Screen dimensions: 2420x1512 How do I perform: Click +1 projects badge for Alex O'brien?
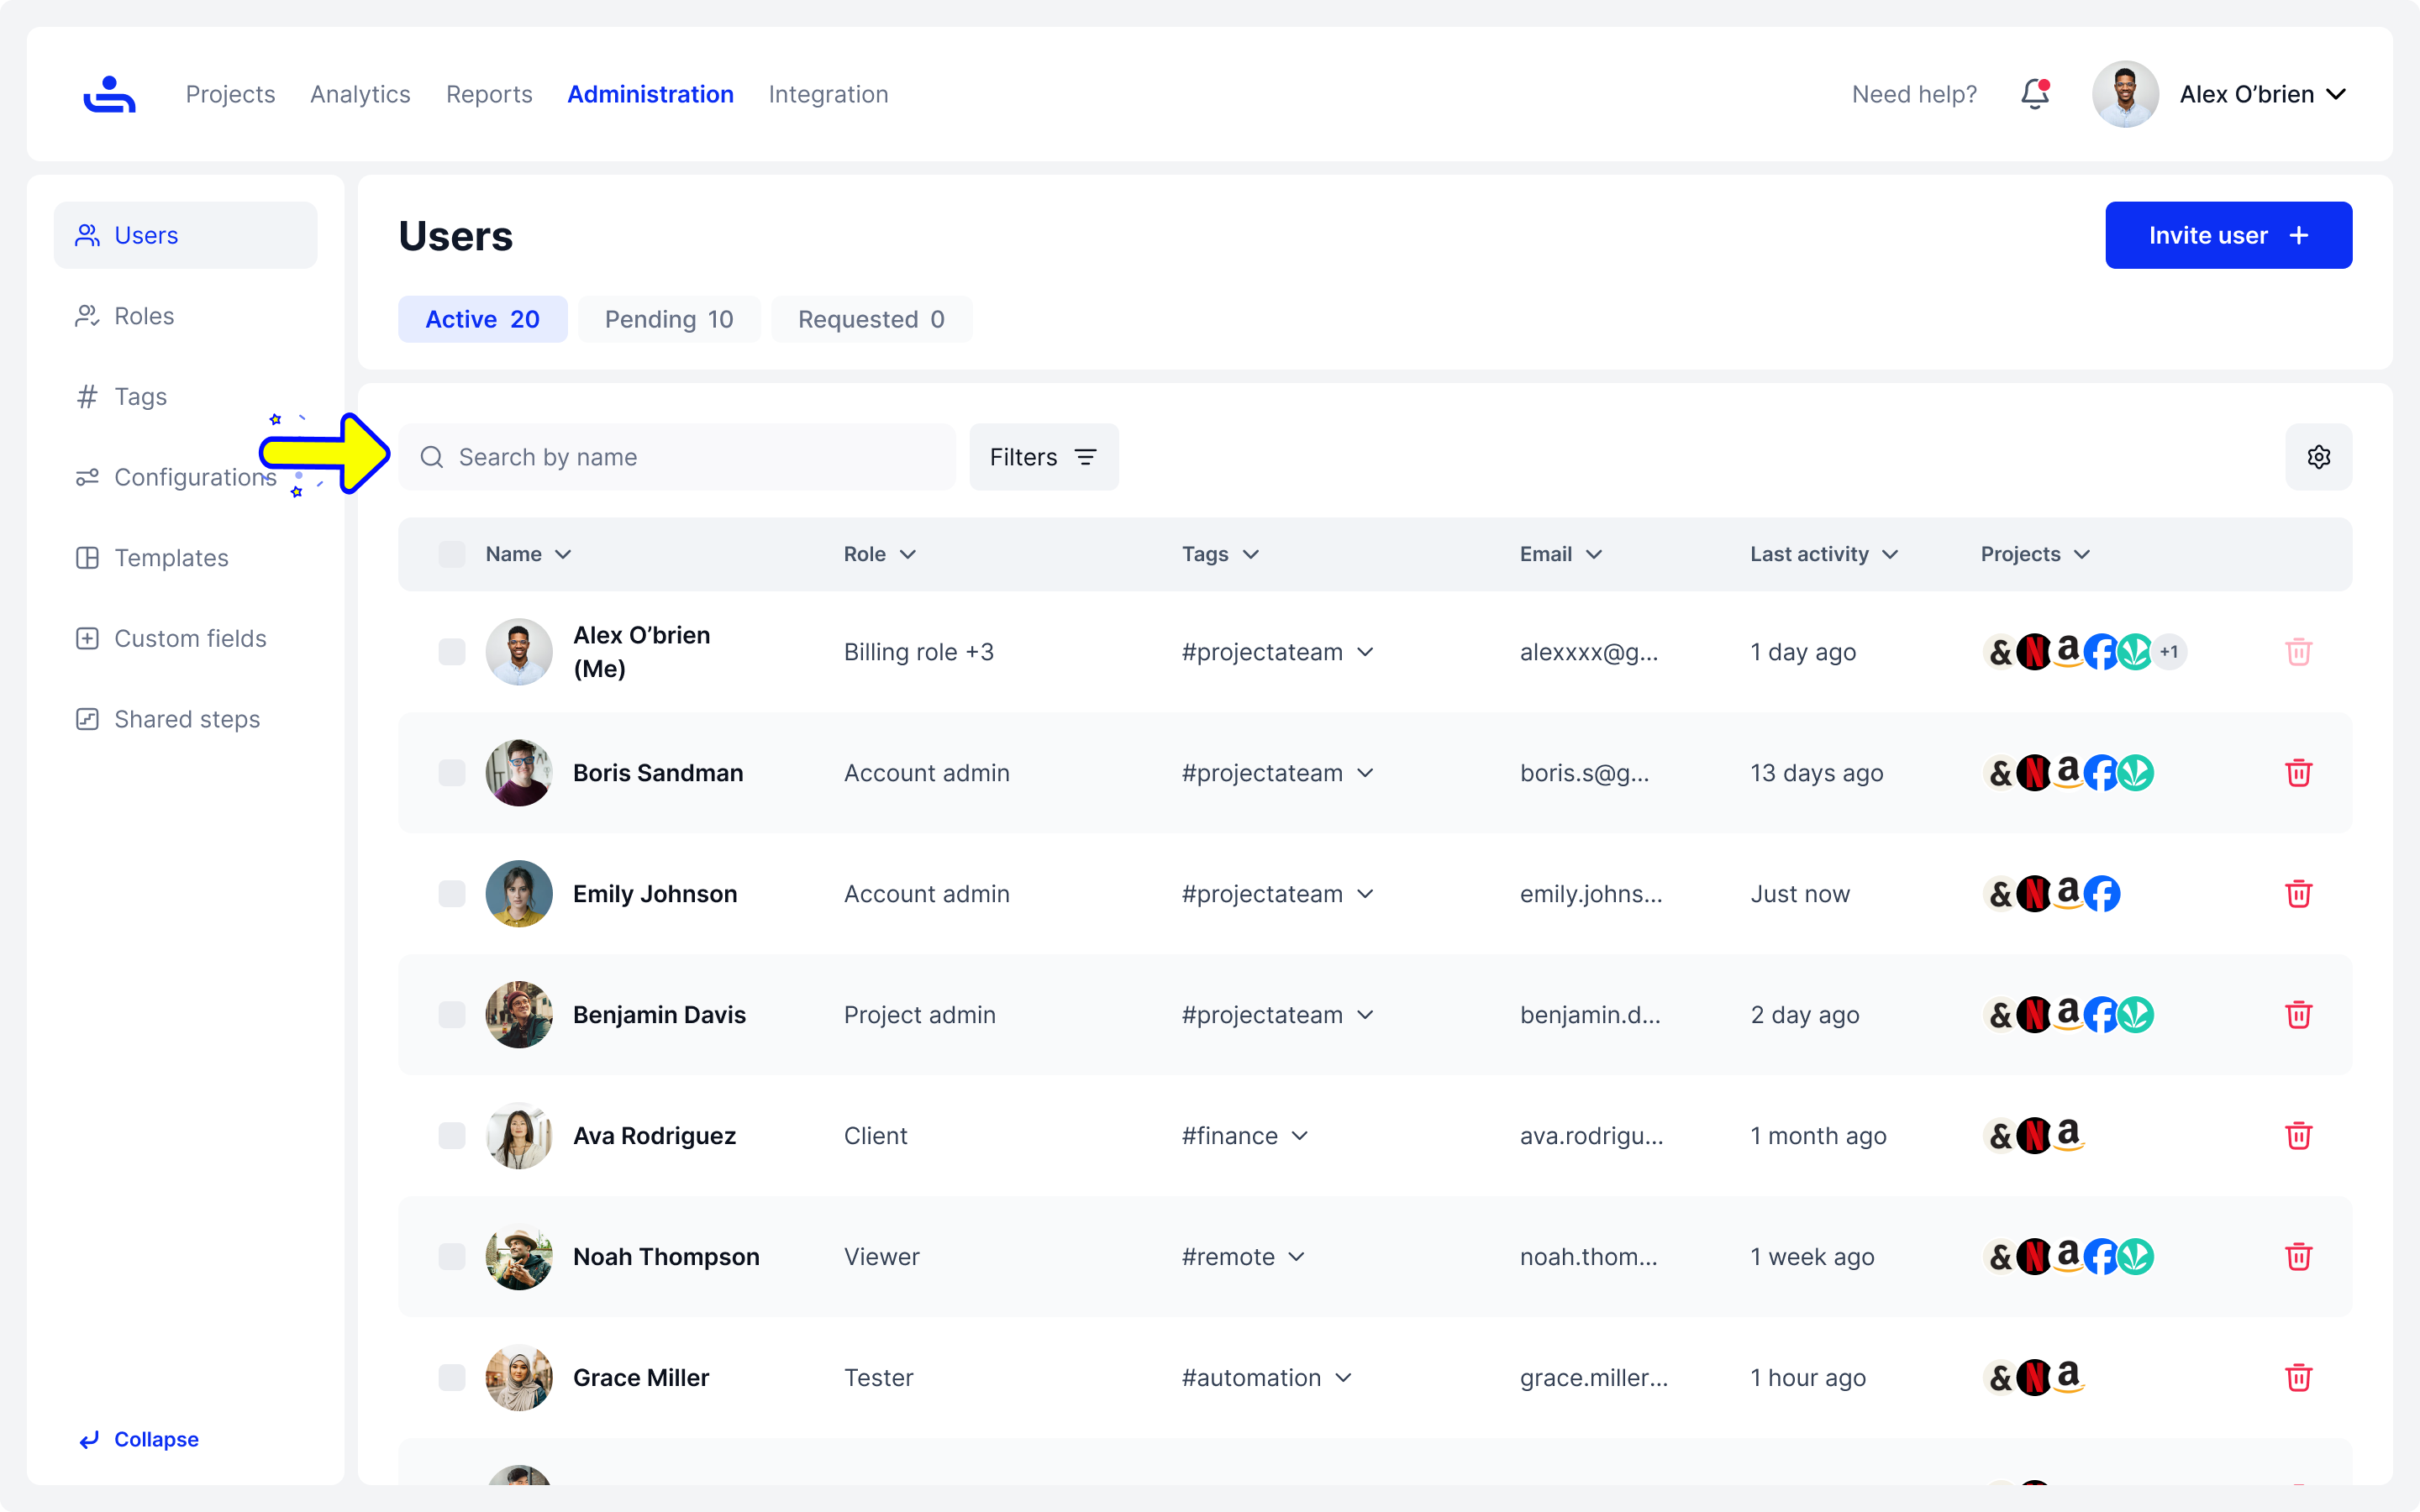pos(2169,652)
